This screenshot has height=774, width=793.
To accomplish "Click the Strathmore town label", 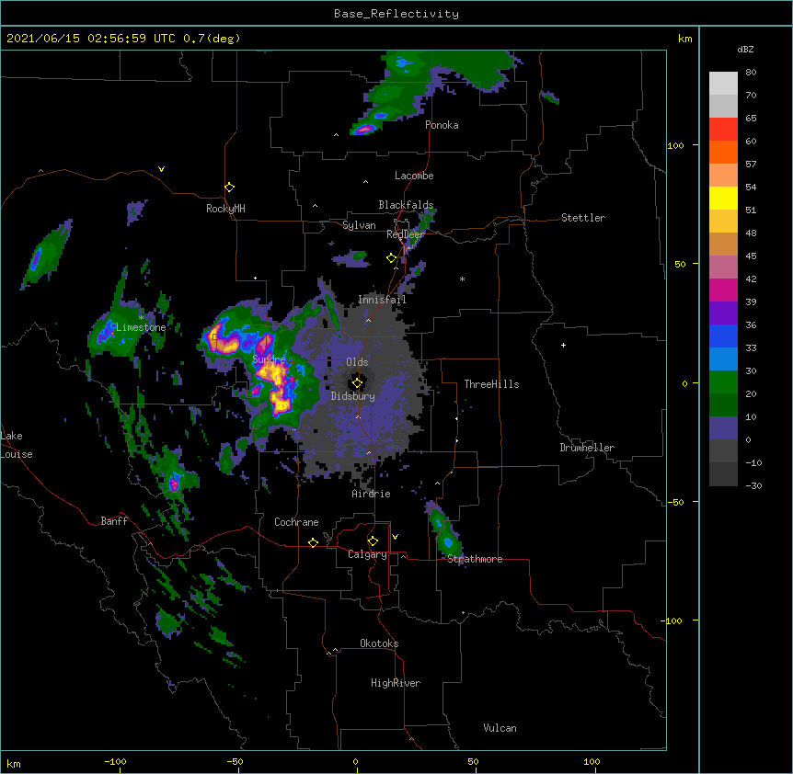I will [475, 559].
